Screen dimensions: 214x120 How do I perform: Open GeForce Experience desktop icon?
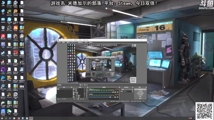coord(9,12)
